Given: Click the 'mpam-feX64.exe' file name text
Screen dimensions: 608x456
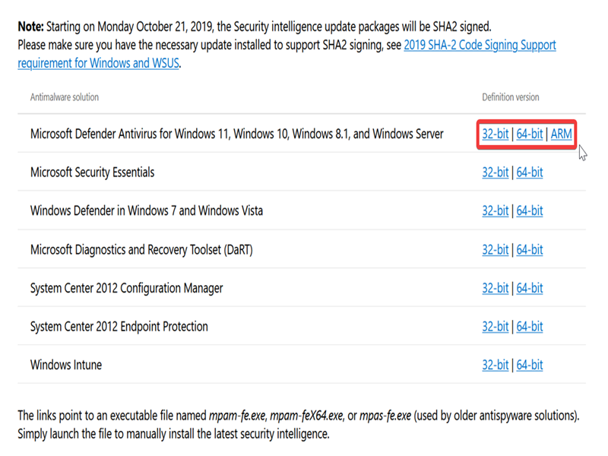Looking at the screenshot, I should click(x=306, y=416).
